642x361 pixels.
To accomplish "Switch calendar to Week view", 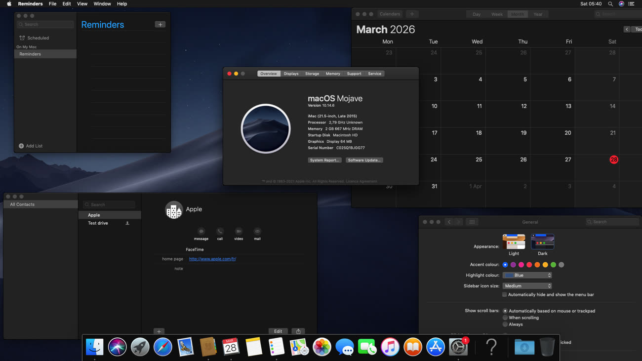I will coord(497,14).
